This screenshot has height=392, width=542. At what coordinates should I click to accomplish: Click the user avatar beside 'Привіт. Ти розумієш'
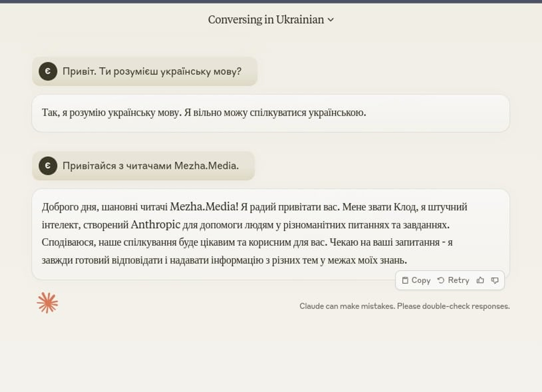(48, 71)
